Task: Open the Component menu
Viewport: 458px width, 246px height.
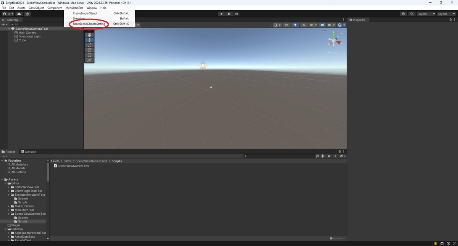Action: 55,8
